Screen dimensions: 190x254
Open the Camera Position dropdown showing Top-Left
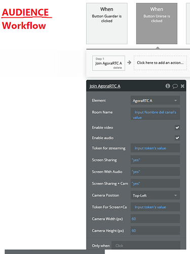(155, 195)
